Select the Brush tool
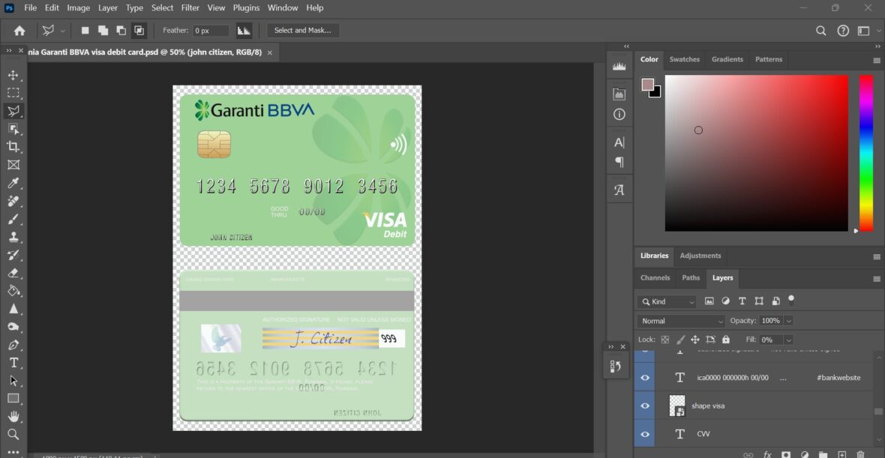The height and width of the screenshot is (458, 885). 13,219
